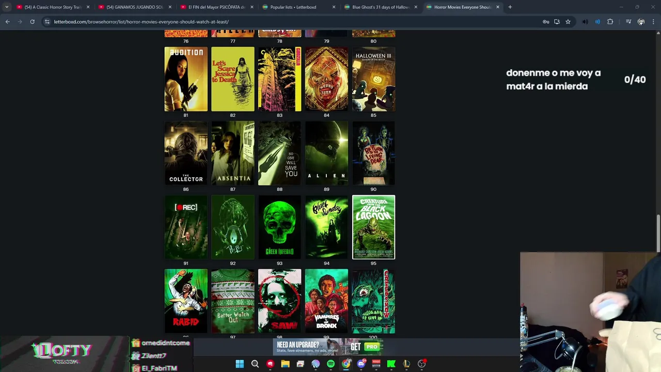The image size is (661, 372).
Task: Close the Blue Ghost's 31 days tab
Action: click(x=416, y=7)
